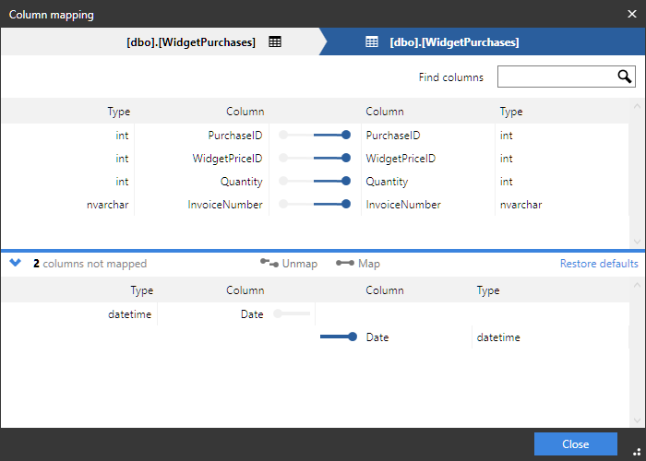Toggle the WidgetPriceID column mapping
This screenshot has width=646, height=461.
click(316, 159)
